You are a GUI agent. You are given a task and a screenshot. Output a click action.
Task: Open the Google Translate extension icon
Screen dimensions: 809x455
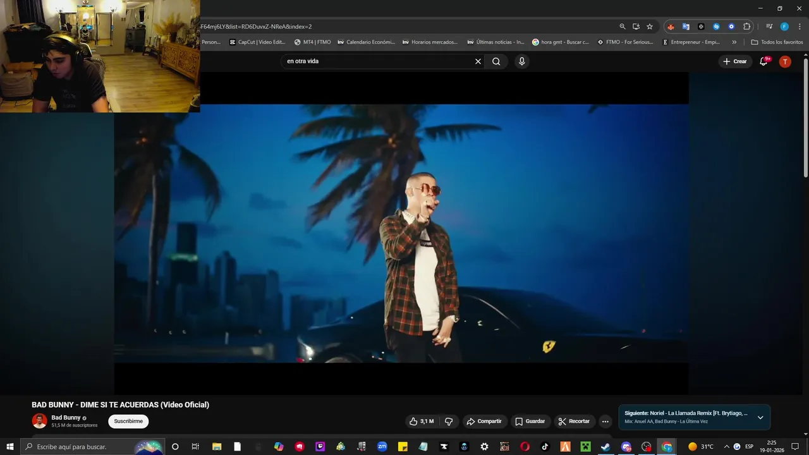(x=686, y=27)
